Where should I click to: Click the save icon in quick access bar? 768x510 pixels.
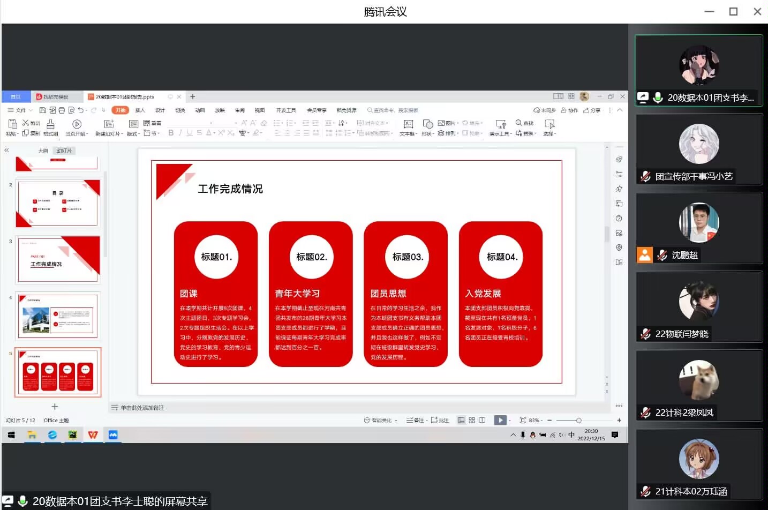[42, 110]
